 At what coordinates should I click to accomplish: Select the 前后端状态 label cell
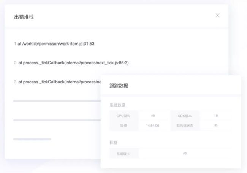click(x=185, y=126)
